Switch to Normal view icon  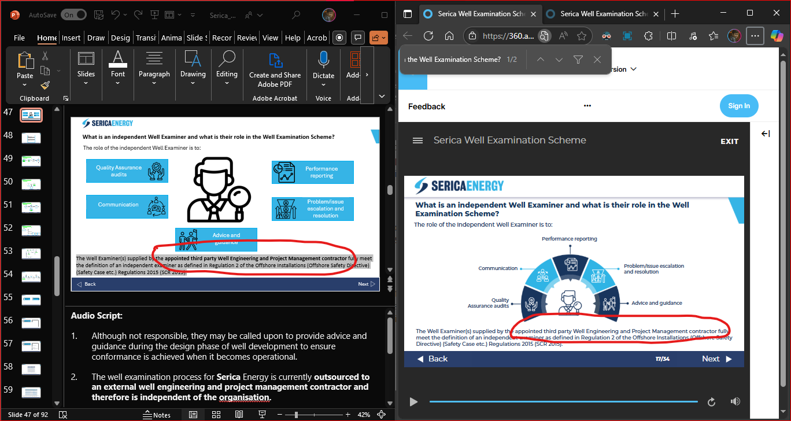tap(193, 415)
